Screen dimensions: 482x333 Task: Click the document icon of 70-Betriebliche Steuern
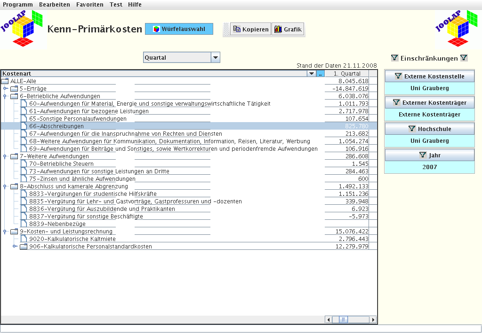tap(24, 164)
